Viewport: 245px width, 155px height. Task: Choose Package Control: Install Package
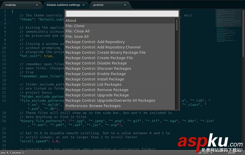tap(120, 79)
